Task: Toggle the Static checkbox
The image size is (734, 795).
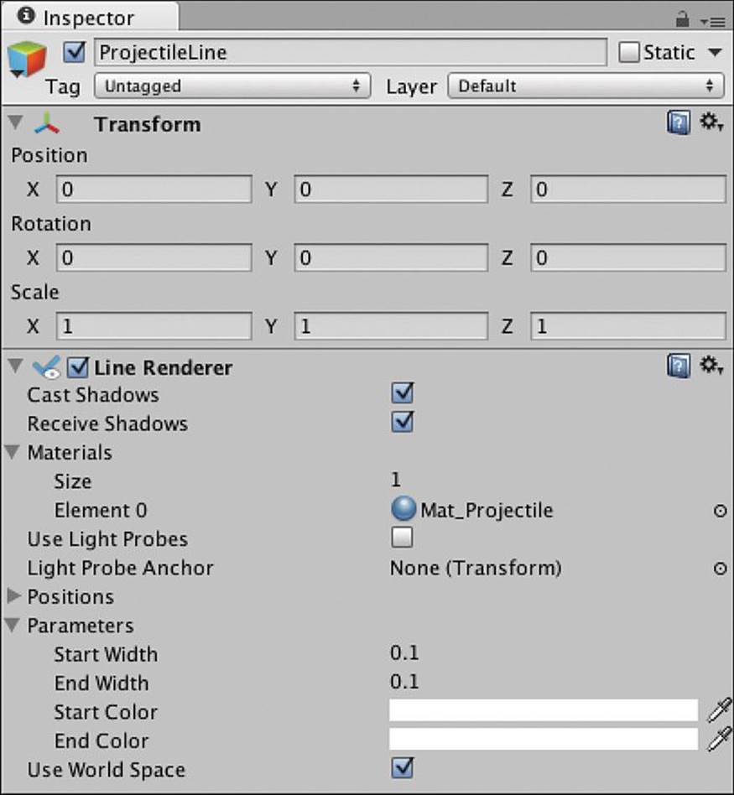Action: pos(628,52)
